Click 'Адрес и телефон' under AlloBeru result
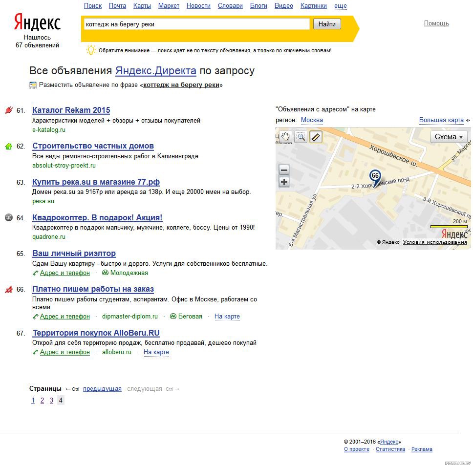This screenshot has width=473, height=467. [x=65, y=352]
